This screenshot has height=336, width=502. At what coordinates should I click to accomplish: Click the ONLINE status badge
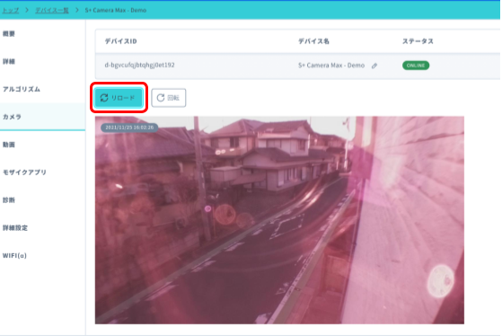pyautogui.click(x=416, y=66)
